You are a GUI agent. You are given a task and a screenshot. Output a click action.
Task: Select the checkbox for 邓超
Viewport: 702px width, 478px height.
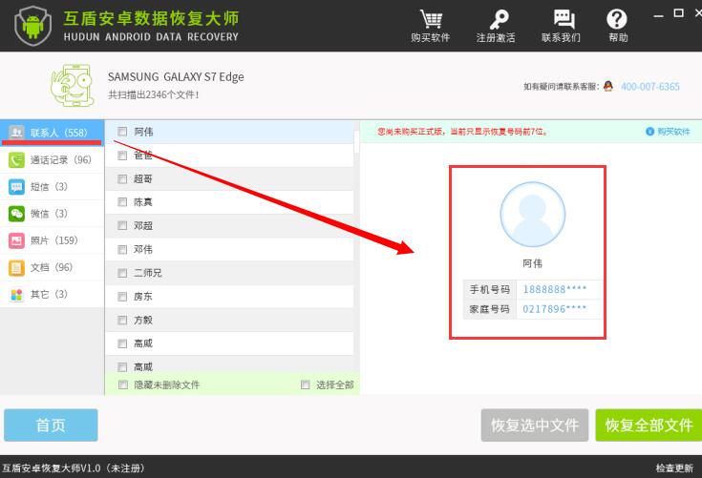point(122,226)
